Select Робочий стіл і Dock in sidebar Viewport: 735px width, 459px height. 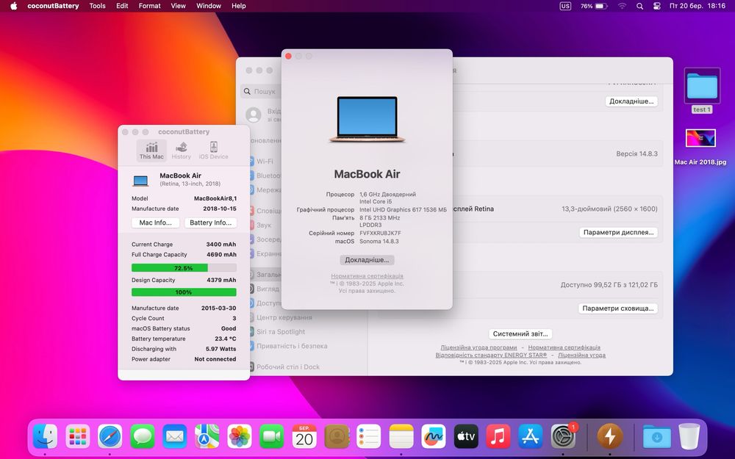coord(288,366)
